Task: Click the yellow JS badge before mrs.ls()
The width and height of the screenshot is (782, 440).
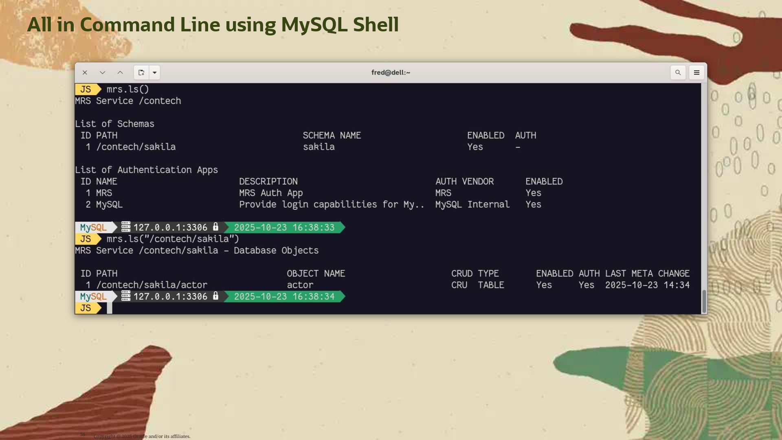Action: pyautogui.click(x=86, y=89)
